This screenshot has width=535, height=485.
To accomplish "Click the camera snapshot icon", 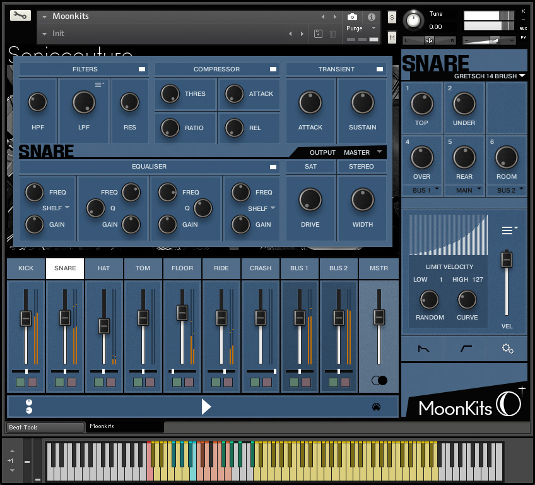I will point(352,17).
